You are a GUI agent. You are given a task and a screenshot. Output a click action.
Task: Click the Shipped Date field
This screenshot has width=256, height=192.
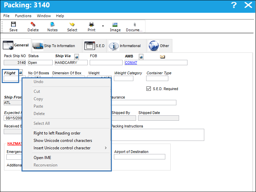159,118
